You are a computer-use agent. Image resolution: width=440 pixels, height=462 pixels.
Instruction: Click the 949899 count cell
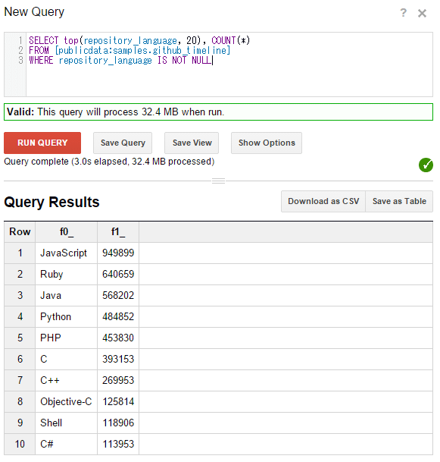[118, 253]
